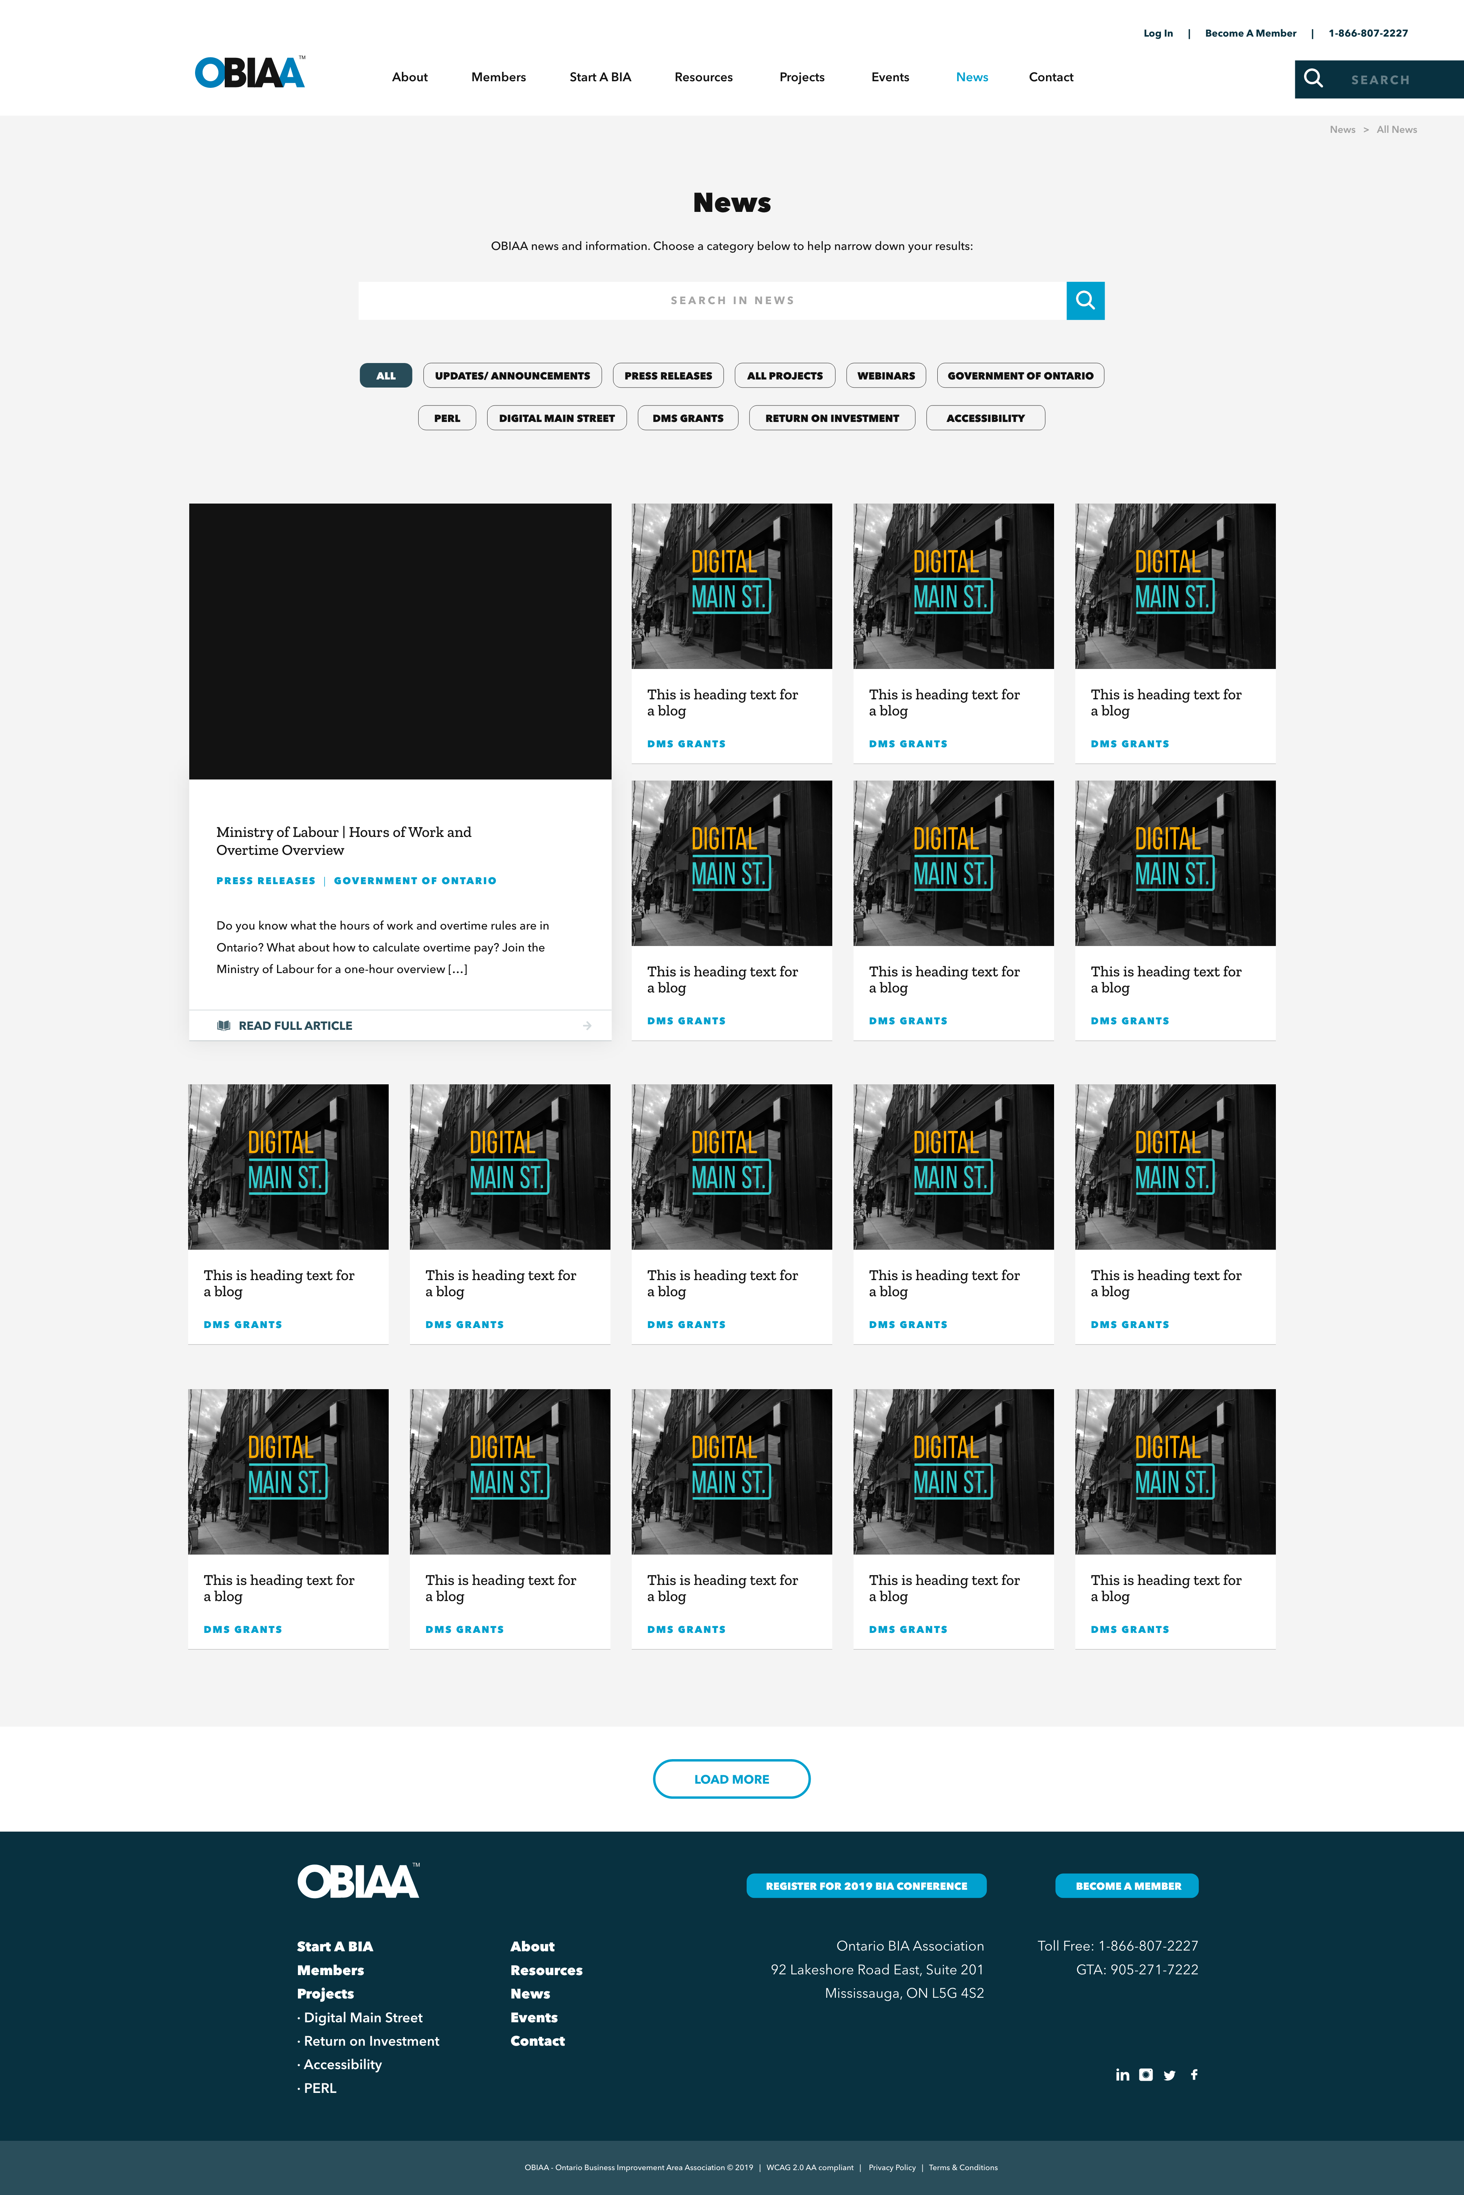Open footer Return on Investment link
This screenshot has height=2195, width=1464.
coord(369,2041)
